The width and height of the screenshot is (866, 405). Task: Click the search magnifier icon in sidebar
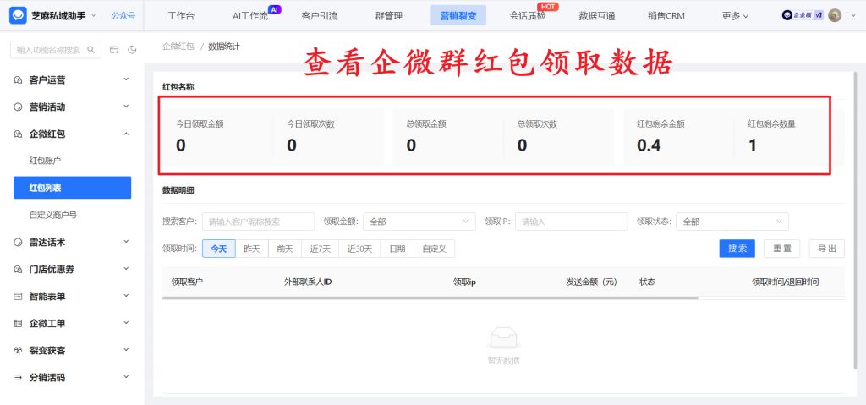click(x=91, y=50)
